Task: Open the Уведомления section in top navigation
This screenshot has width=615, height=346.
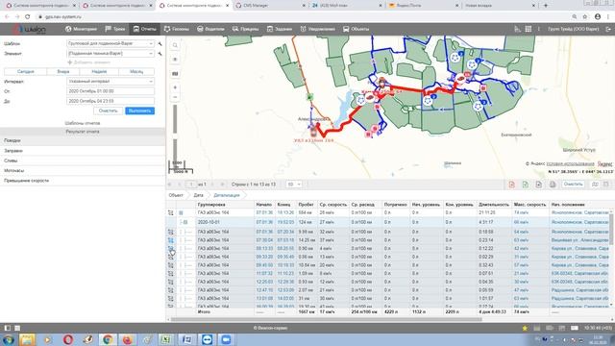Action: (x=318, y=29)
